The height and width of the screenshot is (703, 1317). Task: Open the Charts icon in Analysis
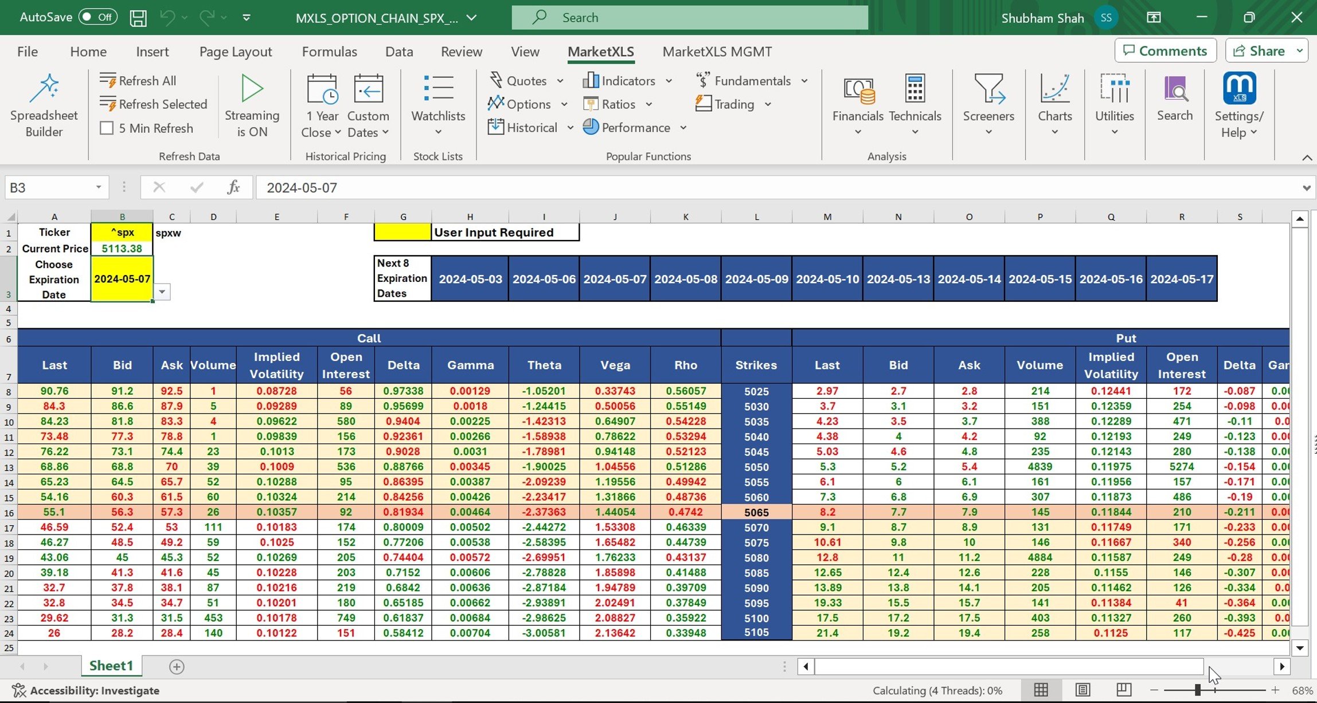(x=1054, y=89)
